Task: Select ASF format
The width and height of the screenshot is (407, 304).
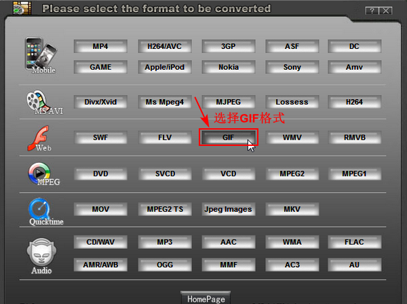Action: click(292, 46)
